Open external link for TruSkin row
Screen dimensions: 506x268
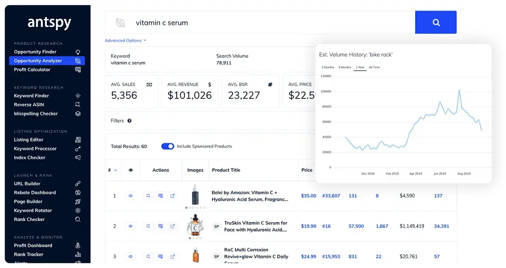tap(172, 226)
